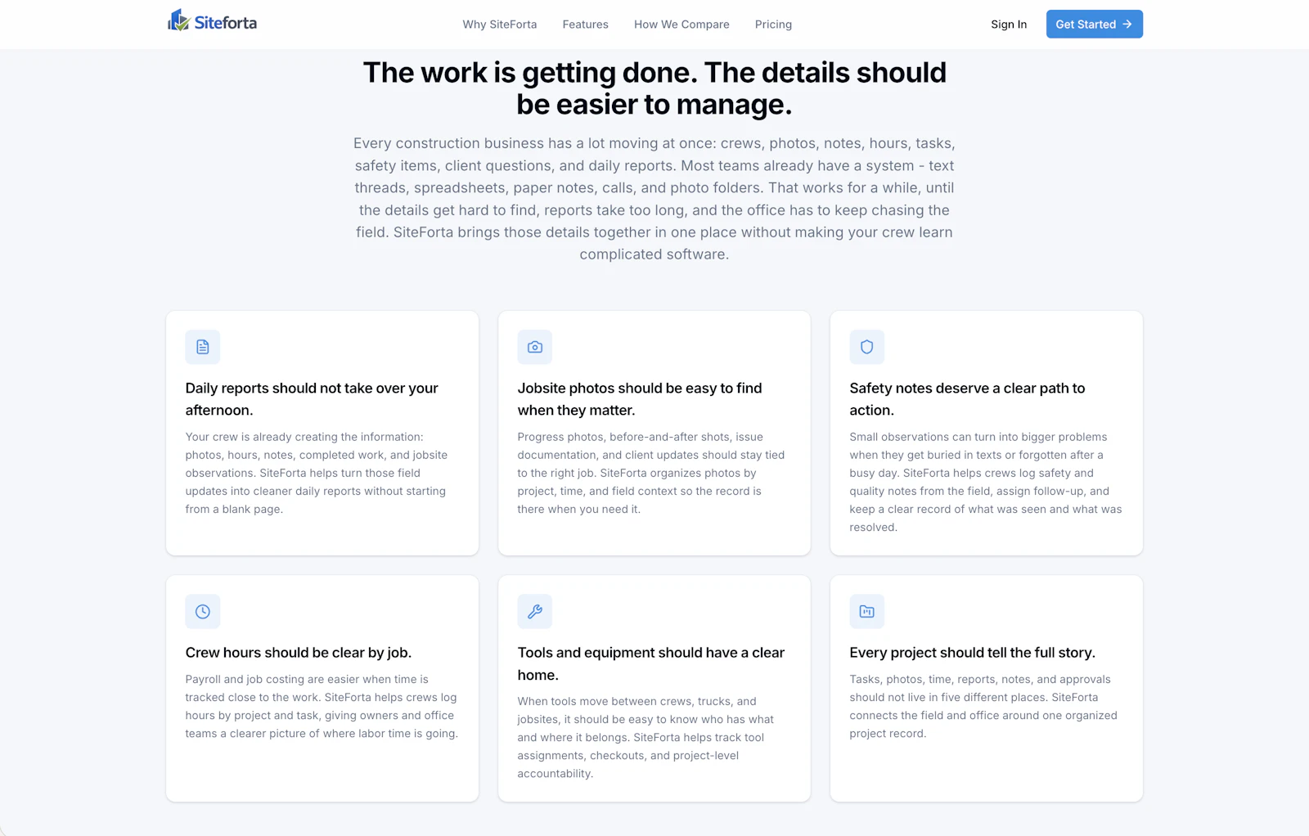Viewport: 1309px width, 836px height.
Task: Click text starting "Small observations can turn into bigger"
Action: tap(986, 482)
